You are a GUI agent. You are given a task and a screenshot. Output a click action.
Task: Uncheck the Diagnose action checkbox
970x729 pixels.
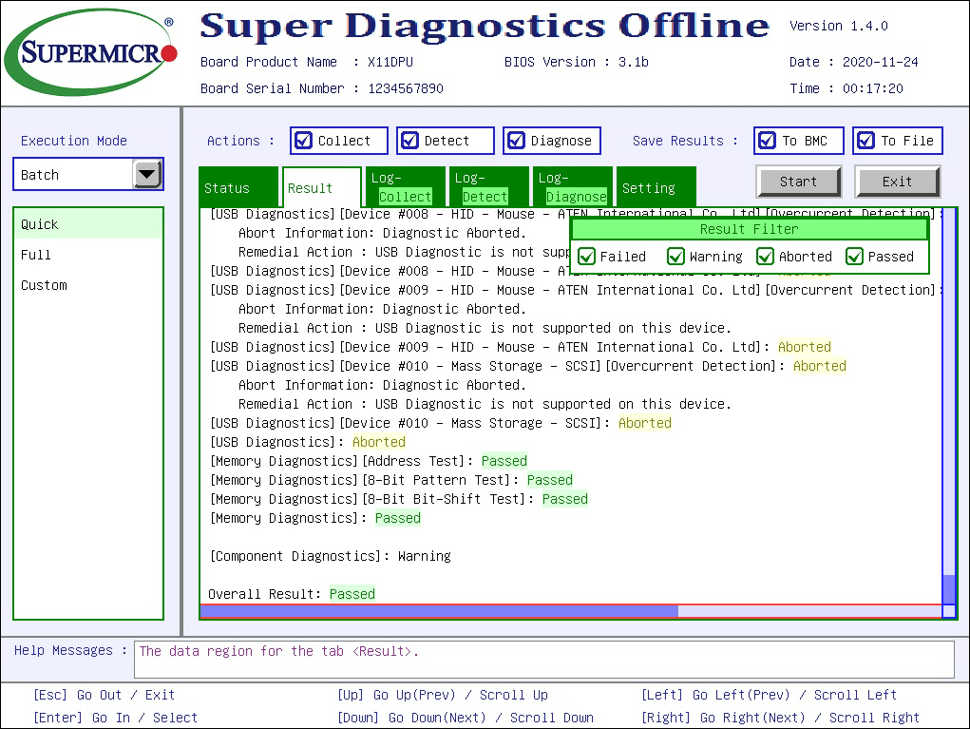click(517, 141)
